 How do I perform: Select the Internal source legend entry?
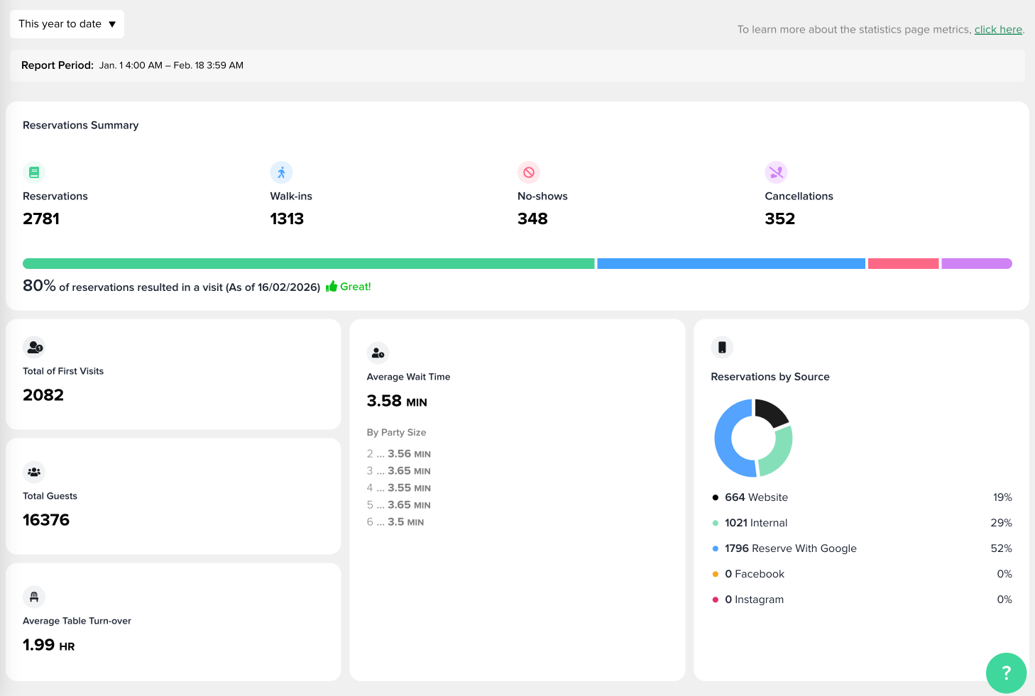[x=755, y=523]
